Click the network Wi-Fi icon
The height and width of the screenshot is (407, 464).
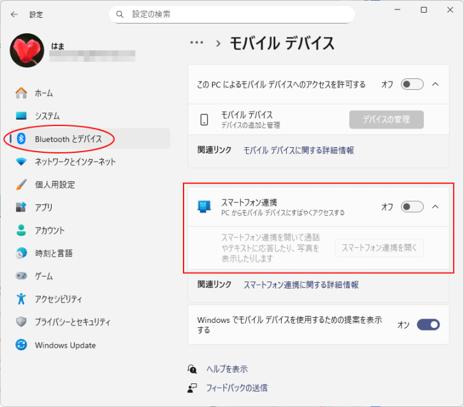tap(21, 162)
